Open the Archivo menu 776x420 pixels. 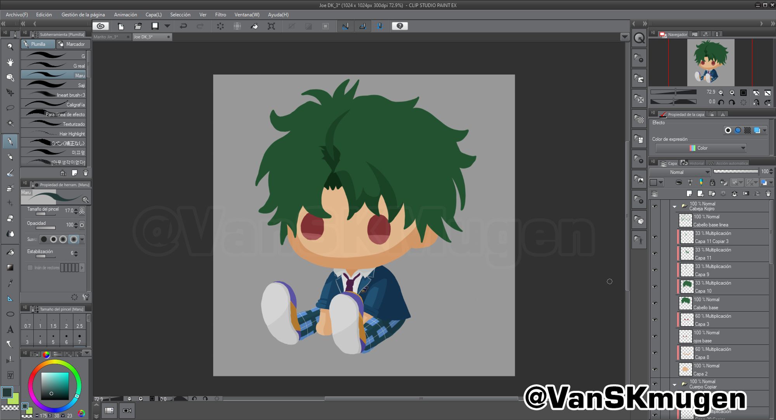[x=17, y=15]
